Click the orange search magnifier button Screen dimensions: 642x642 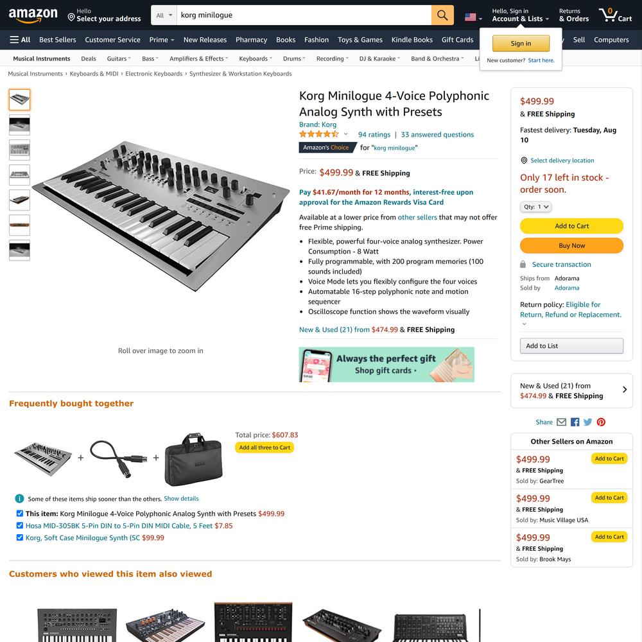point(442,15)
